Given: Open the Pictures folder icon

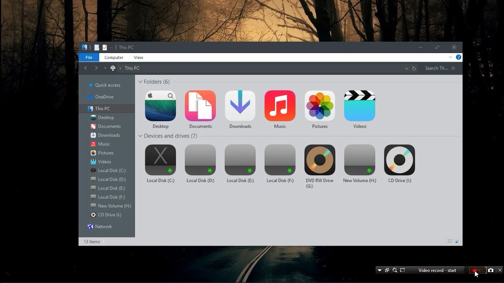Looking at the screenshot, I should pos(320,105).
